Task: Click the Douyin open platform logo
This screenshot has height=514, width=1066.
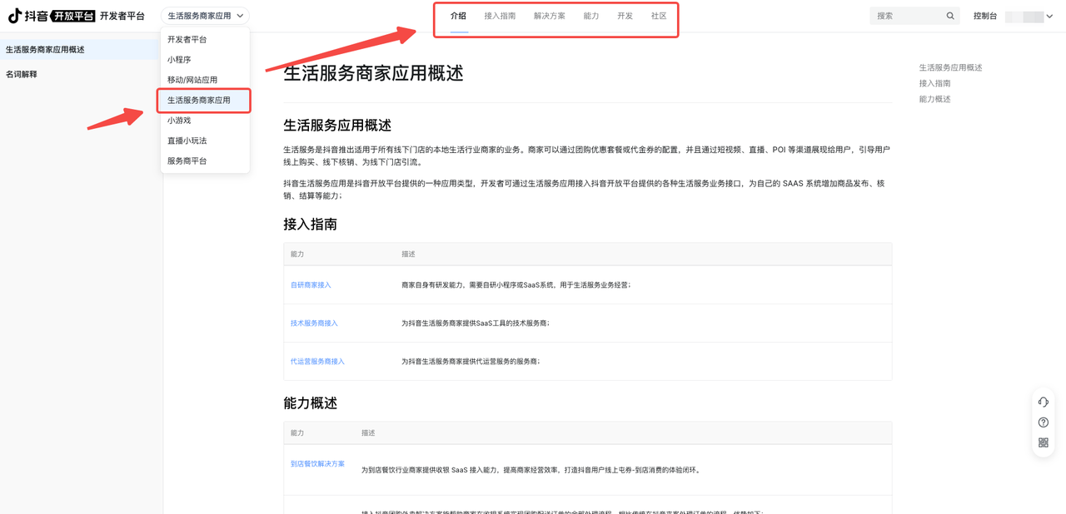Action: pyautogui.click(x=52, y=16)
